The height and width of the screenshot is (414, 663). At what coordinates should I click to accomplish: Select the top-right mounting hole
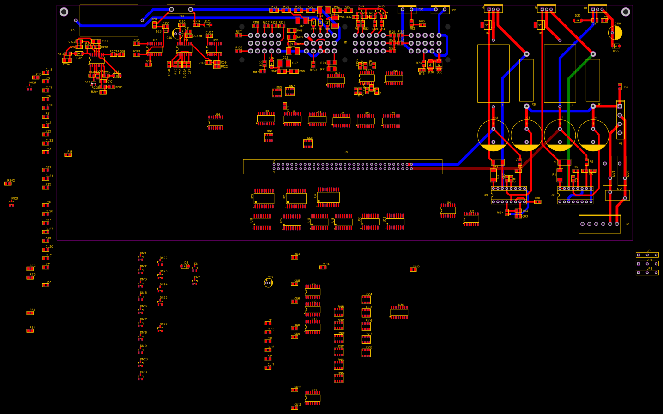tap(626, 12)
